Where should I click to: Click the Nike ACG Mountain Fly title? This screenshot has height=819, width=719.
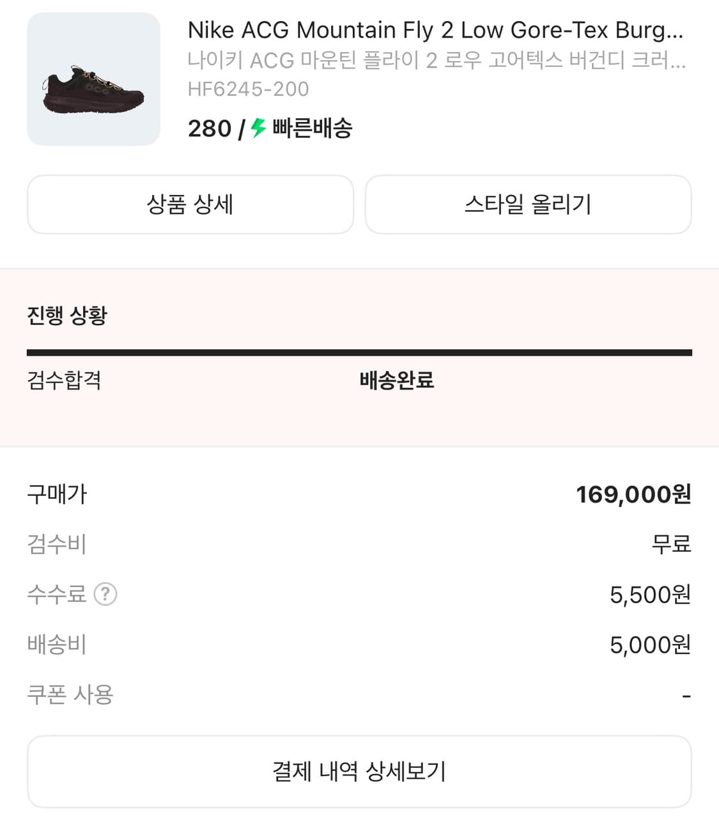(x=435, y=30)
